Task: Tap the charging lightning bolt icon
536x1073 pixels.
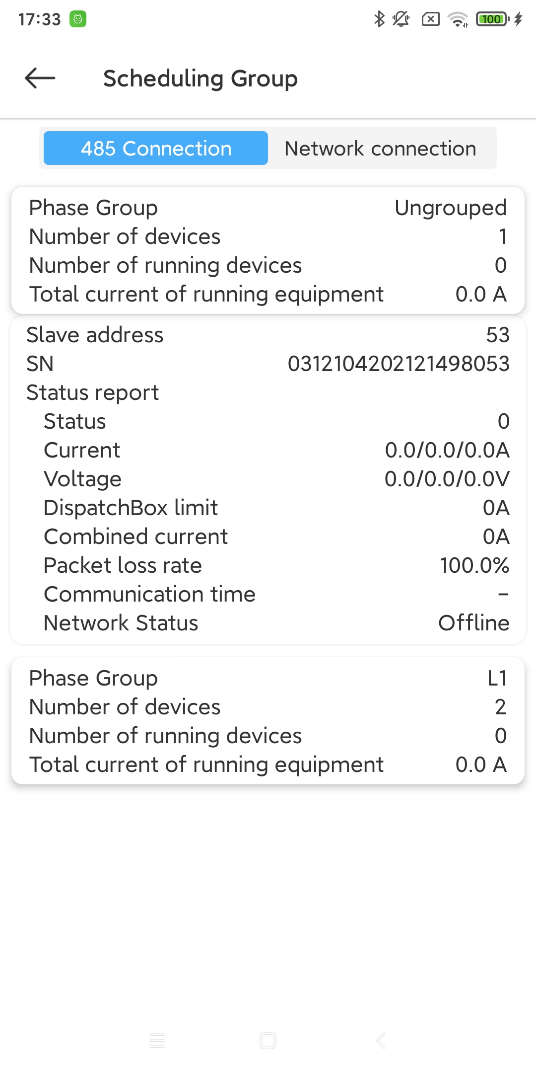Action: click(519, 19)
